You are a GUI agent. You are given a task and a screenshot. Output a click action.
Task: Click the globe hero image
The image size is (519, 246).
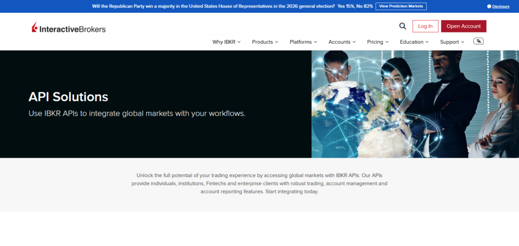click(415, 104)
